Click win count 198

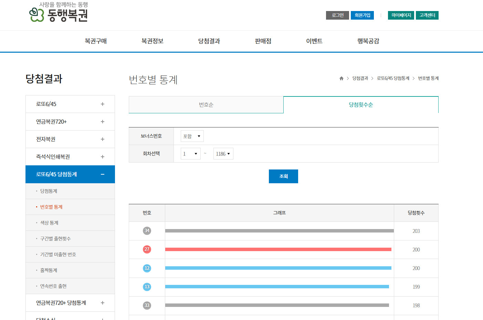[416, 306]
